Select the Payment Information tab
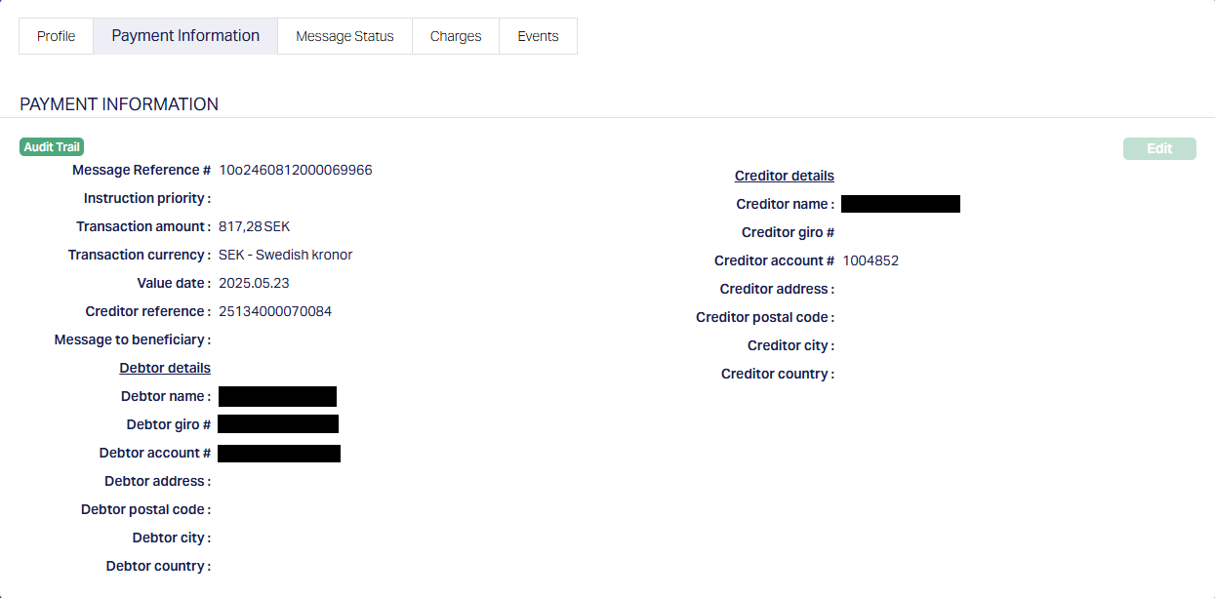Screen dimensions: 1215x598 (x=185, y=36)
